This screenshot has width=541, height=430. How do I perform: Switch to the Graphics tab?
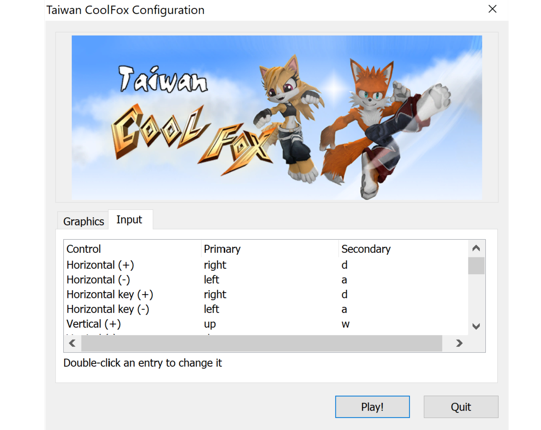tap(83, 221)
